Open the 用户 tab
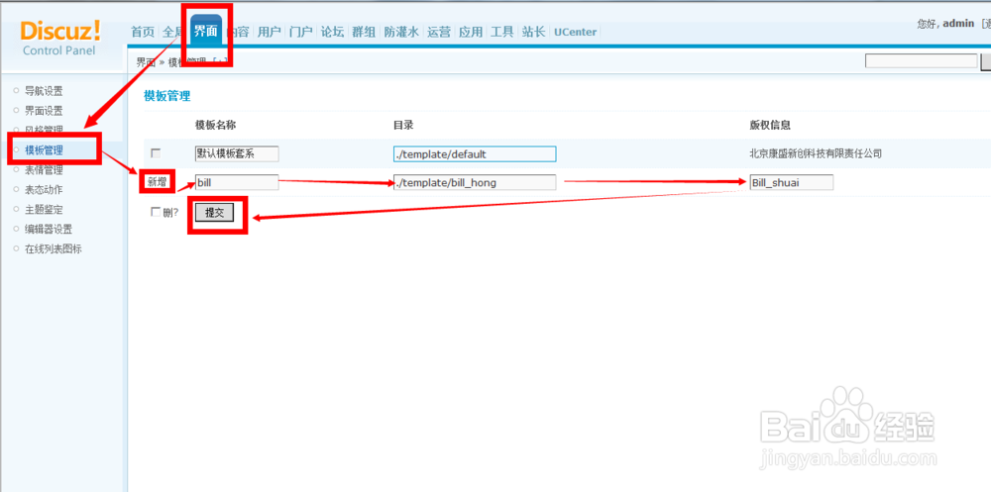The height and width of the screenshot is (492, 991). tap(270, 32)
